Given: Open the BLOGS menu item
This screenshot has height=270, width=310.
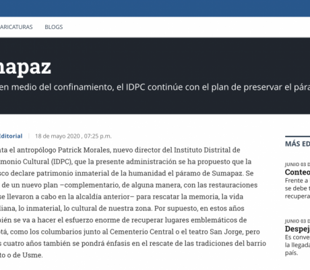Looking at the screenshot, I should pos(54,27).
